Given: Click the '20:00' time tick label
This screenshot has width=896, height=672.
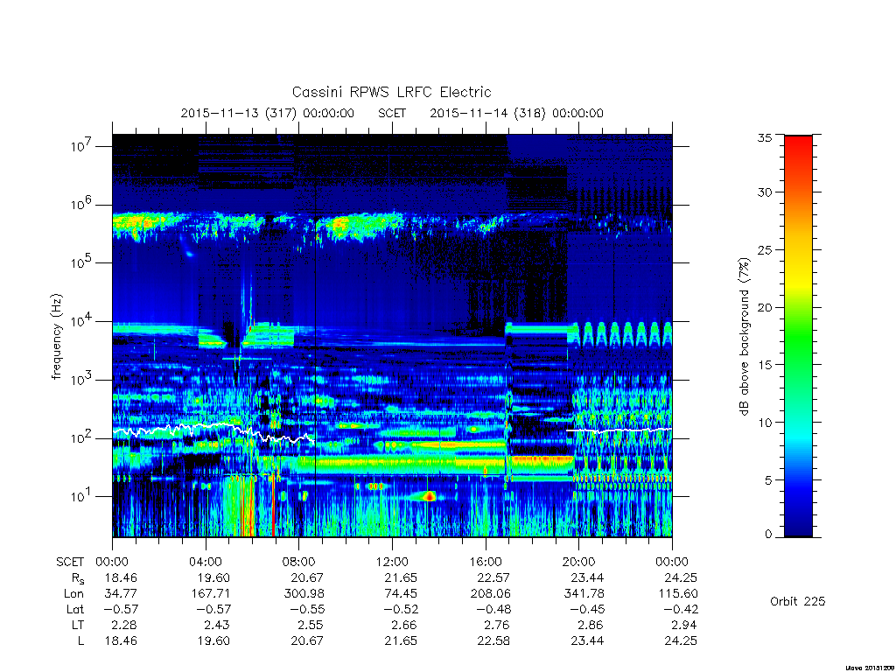Looking at the screenshot, I should (578, 562).
